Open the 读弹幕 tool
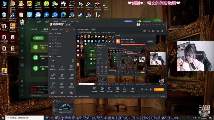This screenshot has height=120, width=214. pyautogui.click(x=71, y=76)
